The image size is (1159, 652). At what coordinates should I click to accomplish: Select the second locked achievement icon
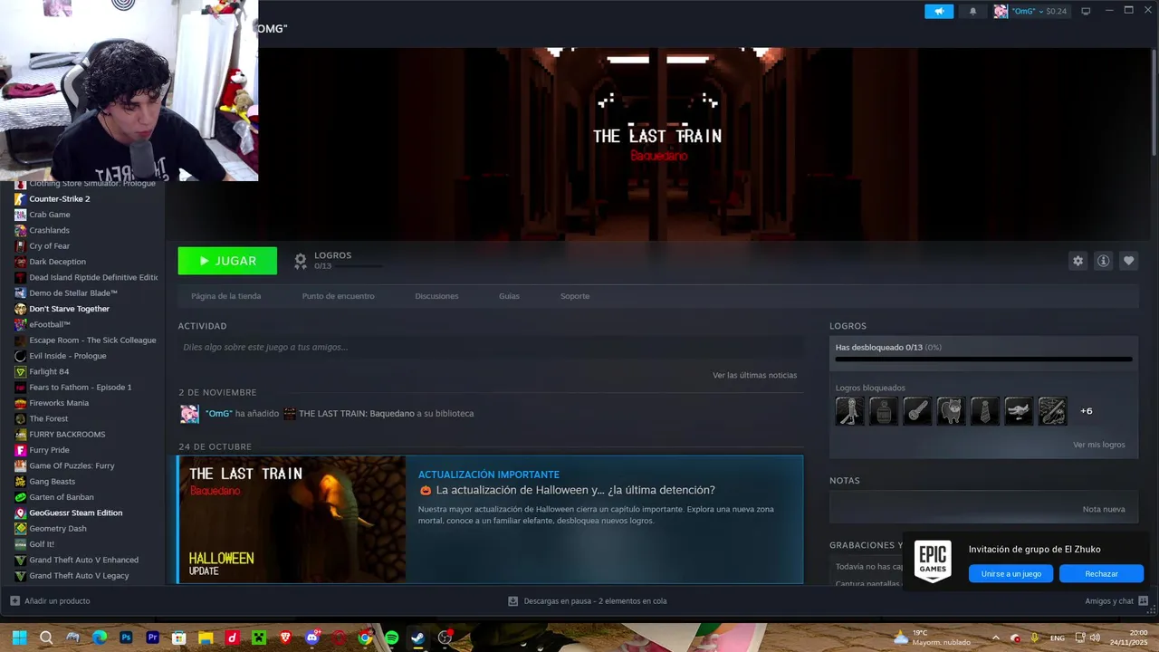[884, 411]
